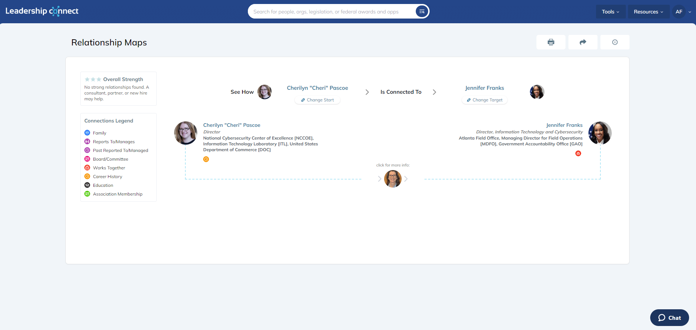The height and width of the screenshot is (330, 696).
Task: Click red Works Together badge under Jennifer Franks
Action: (x=578, y=153)
